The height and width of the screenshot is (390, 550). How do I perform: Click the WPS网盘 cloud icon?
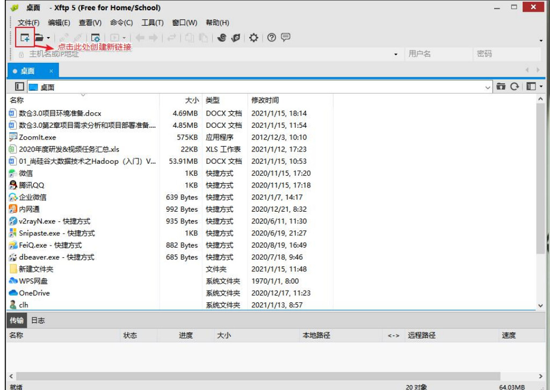pyautogui.click(x=13, y=281)
